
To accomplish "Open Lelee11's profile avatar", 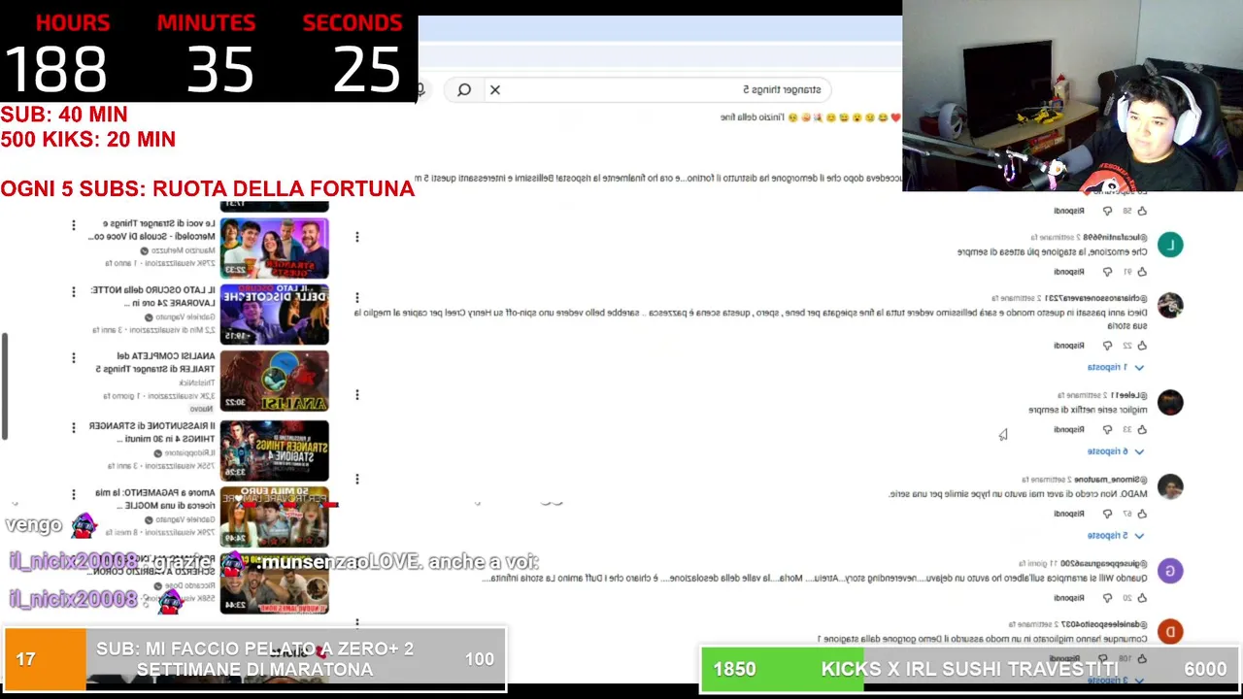I will 1170,402.
